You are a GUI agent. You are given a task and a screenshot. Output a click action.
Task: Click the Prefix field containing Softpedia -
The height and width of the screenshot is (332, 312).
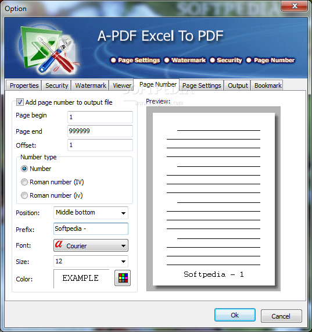tap(91, 229)
